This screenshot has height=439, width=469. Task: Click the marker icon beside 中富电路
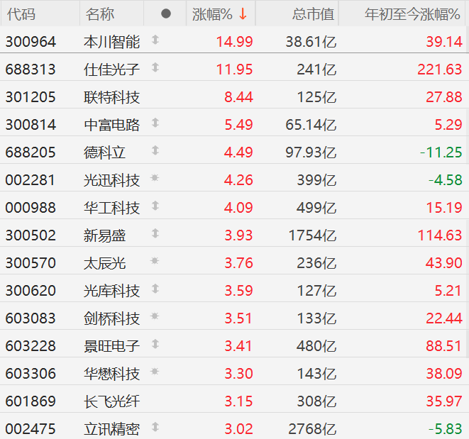point(155,123)
